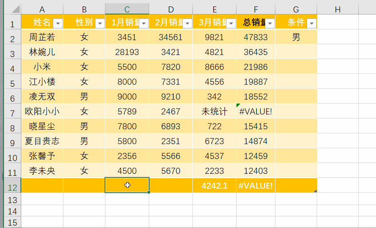Open the 3月销量 filter dropdown
Image resolution: width=376 pixels, height=228 pixels.
[x=231, y=23]
